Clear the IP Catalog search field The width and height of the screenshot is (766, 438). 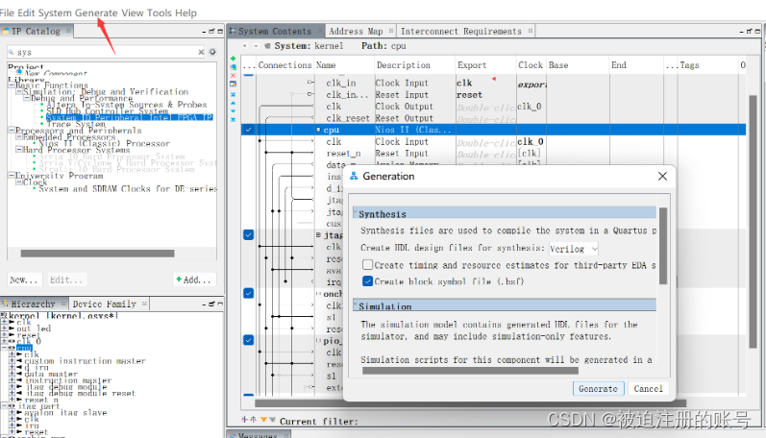(201, 52)
